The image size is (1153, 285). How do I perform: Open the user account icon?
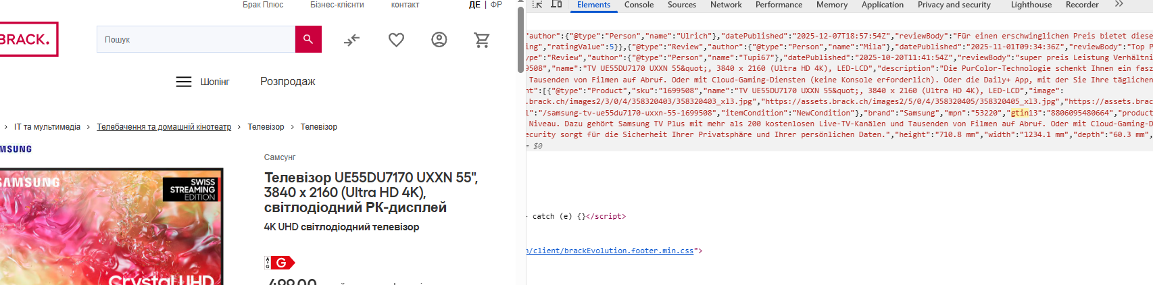(x=439, y=40)
